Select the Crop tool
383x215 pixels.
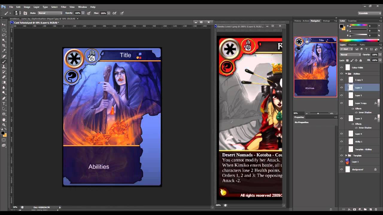(4, 45)
